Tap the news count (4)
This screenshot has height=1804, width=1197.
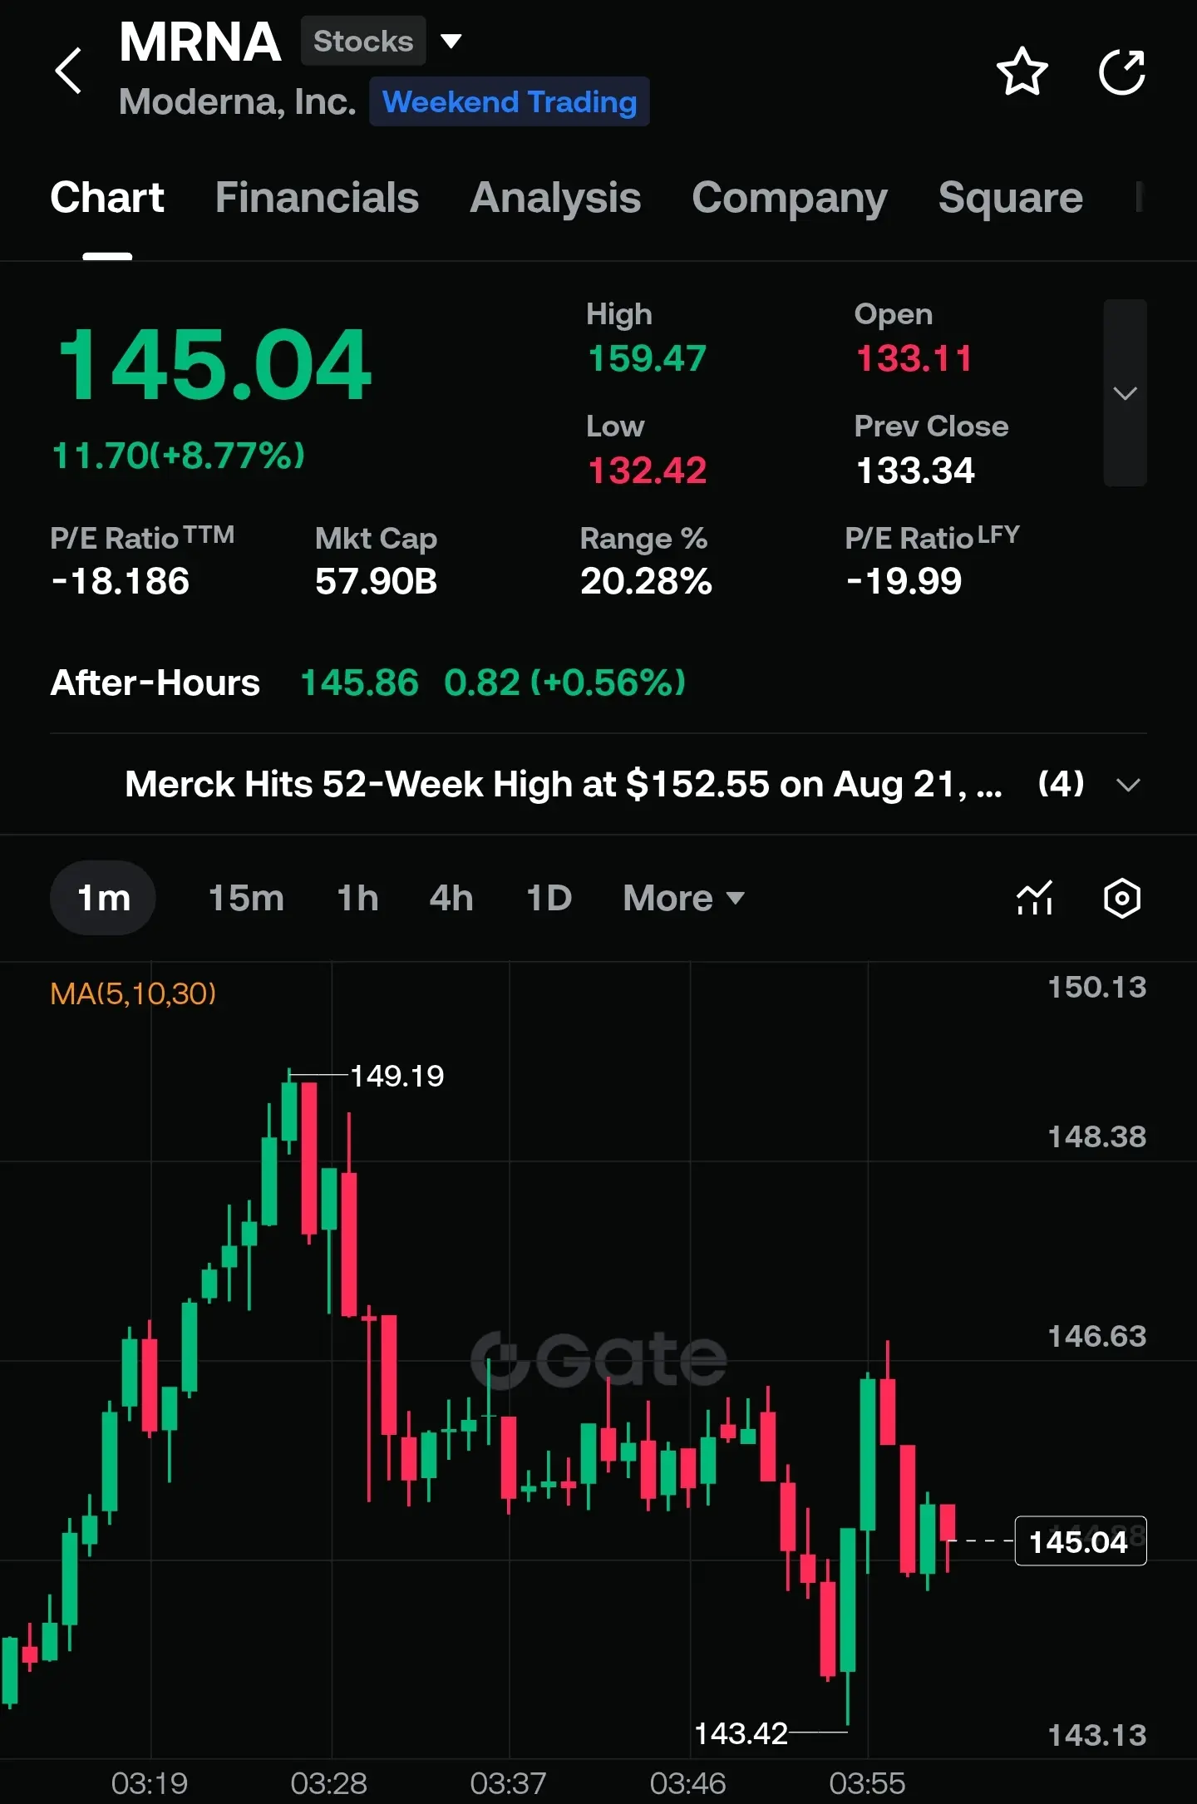pyautogui.click(x=1062, y=784)
